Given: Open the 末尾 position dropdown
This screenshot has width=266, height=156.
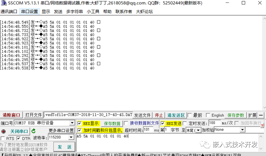Looking at the screenshot, I should 198,130.
